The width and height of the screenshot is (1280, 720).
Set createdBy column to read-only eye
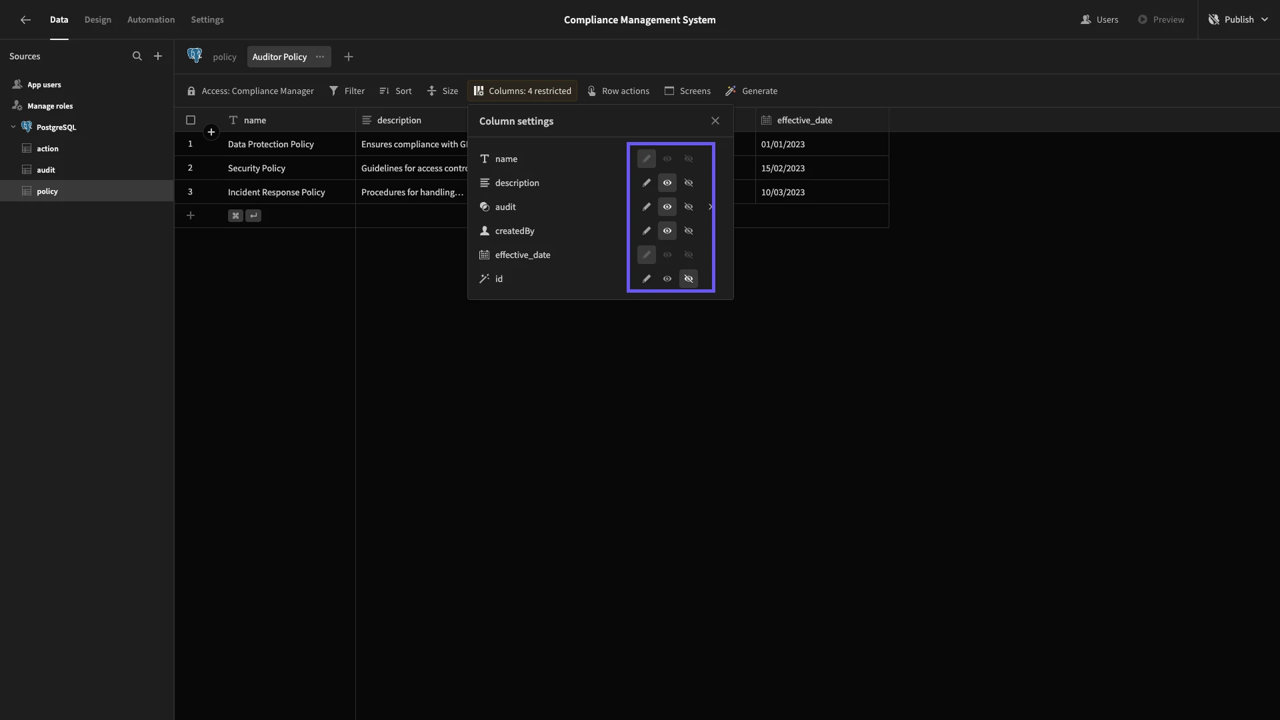point(667,231)
